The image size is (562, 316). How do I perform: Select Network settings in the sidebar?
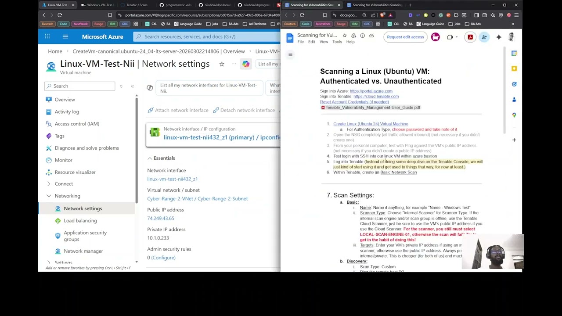coord(83,208)
